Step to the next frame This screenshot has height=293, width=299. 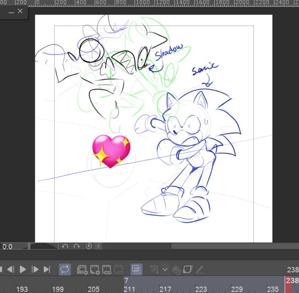[x=35, y=269]
